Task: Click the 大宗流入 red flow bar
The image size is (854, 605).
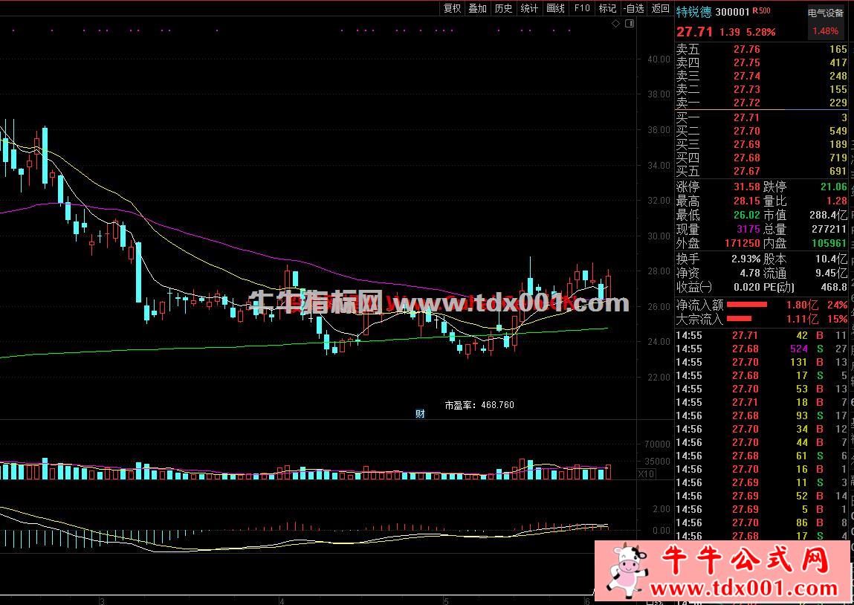Action: [x=739, y=319]
